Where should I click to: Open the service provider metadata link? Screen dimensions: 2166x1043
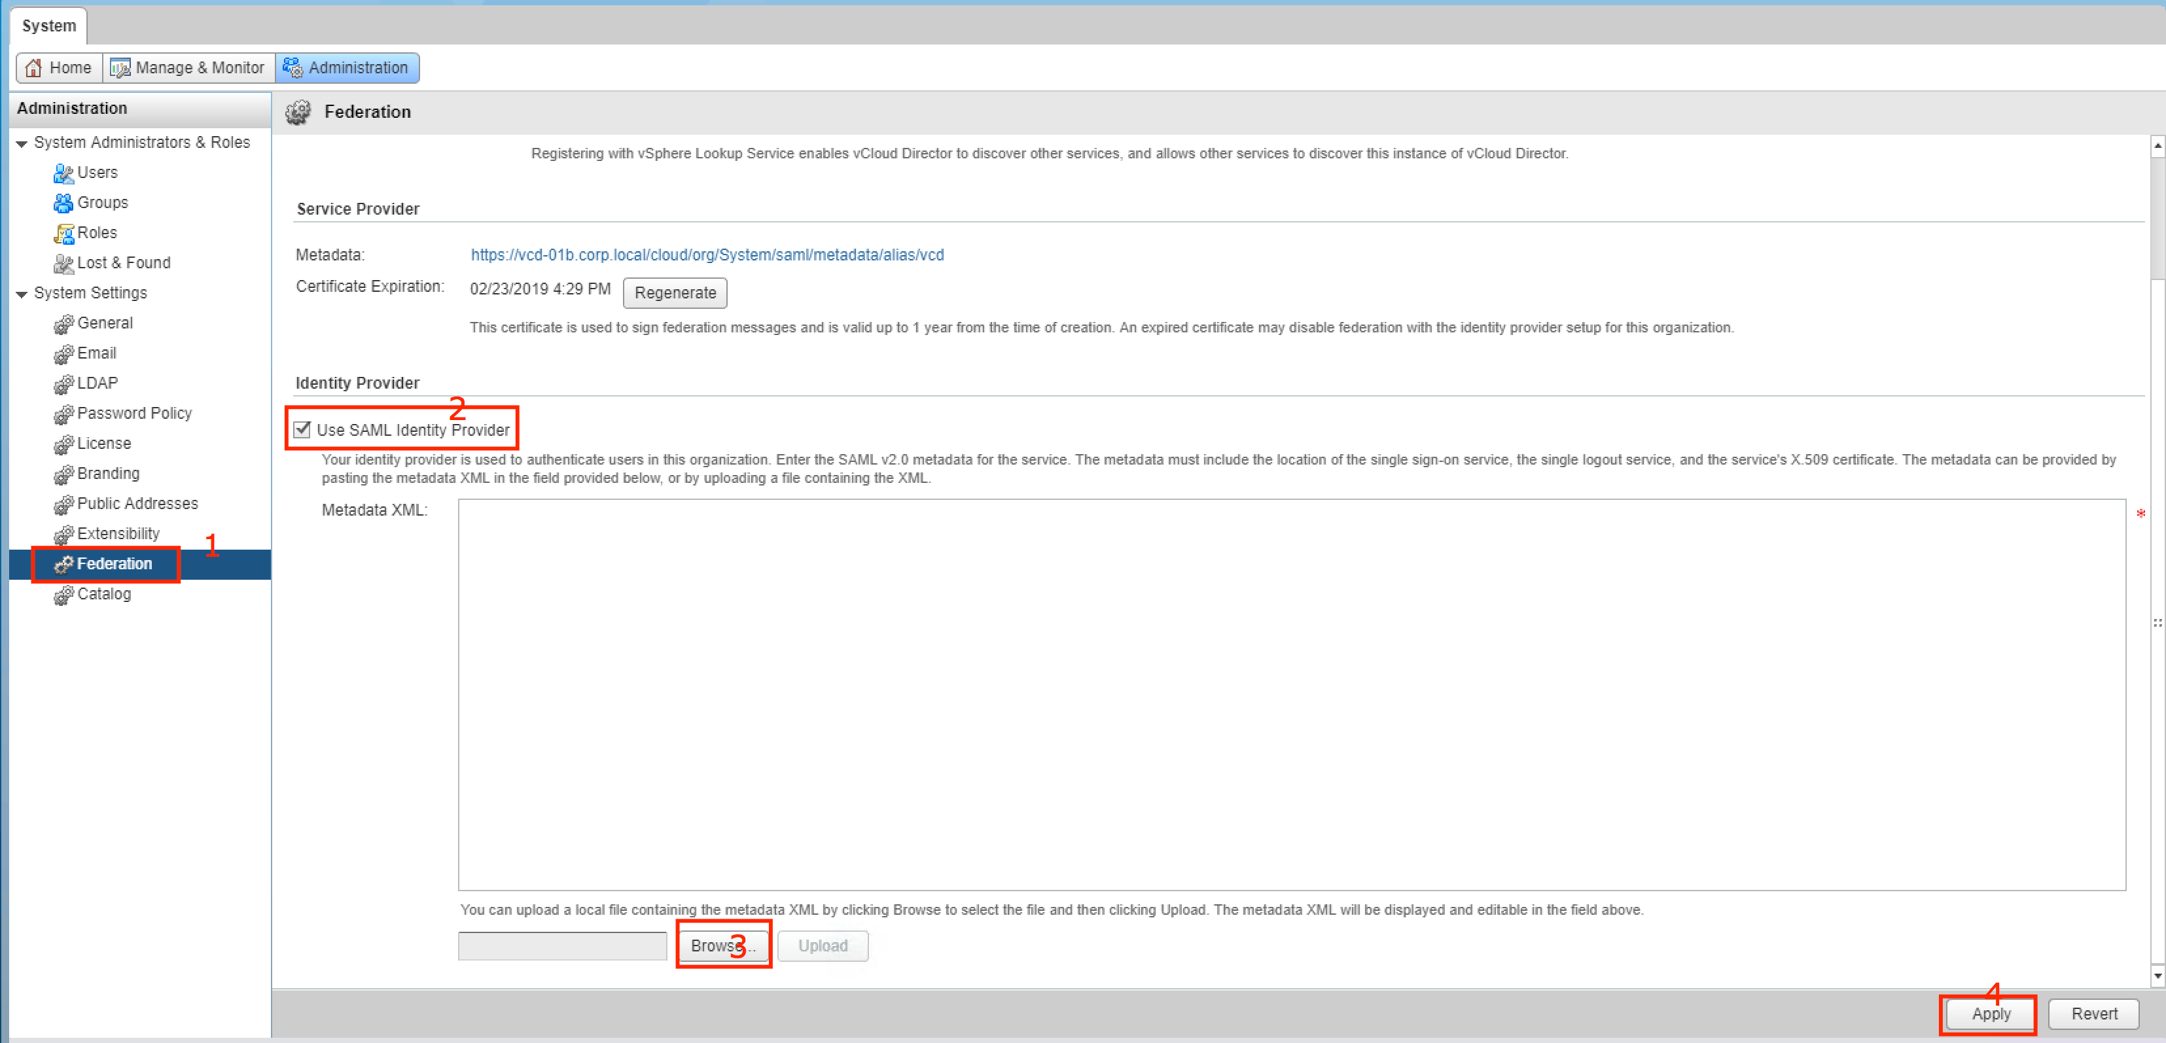tap(706, 255)
